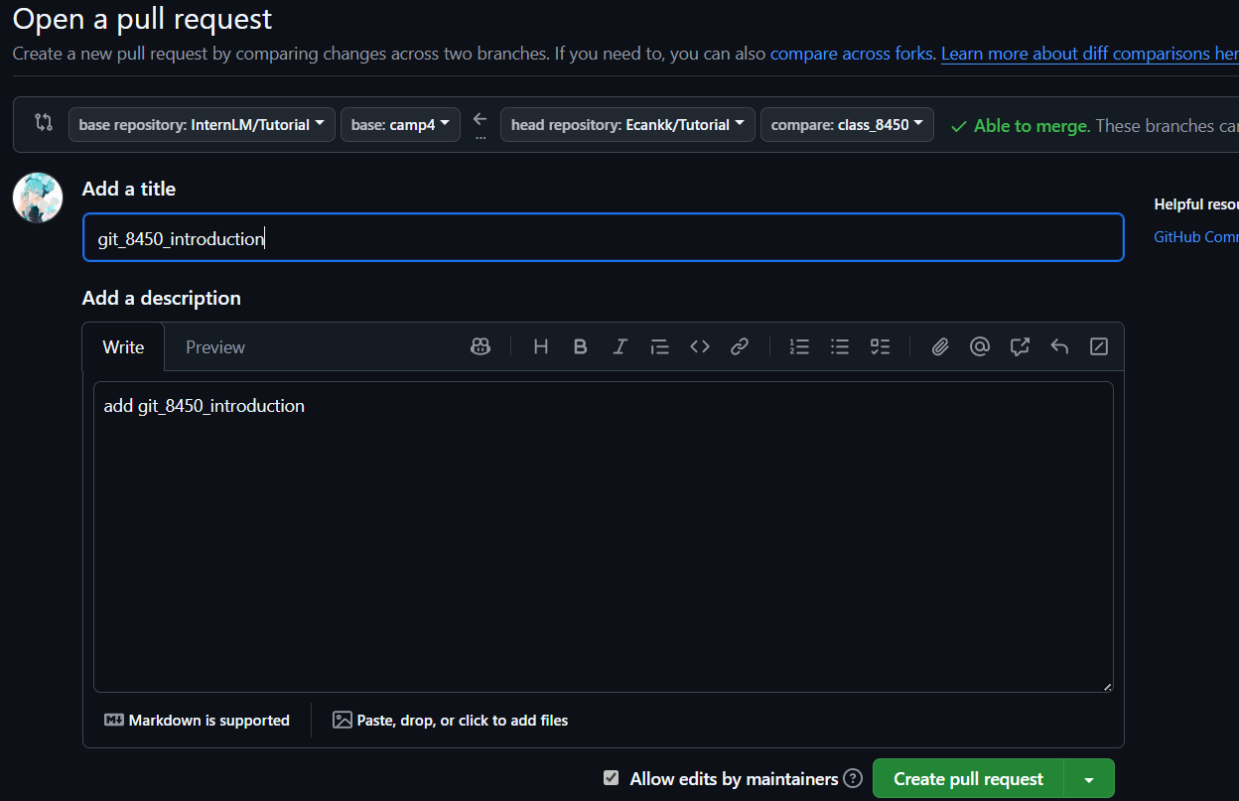Open the base repository InternLM/Tutorial dropdown
Screen dimensions: 1239x801
(202, 125)
